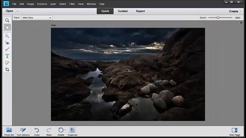Open the Window menu
The image size is (246, 138).
coord(91,4)
